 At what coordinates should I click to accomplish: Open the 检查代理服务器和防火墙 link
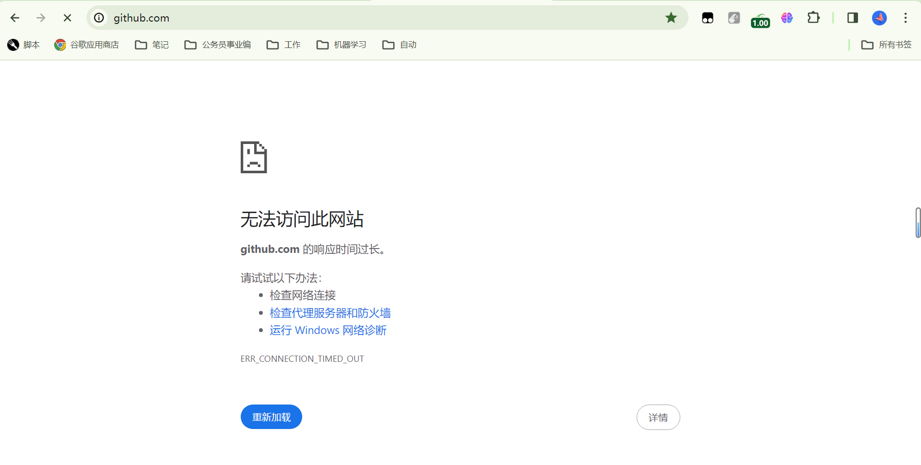(x=330, y=313)
